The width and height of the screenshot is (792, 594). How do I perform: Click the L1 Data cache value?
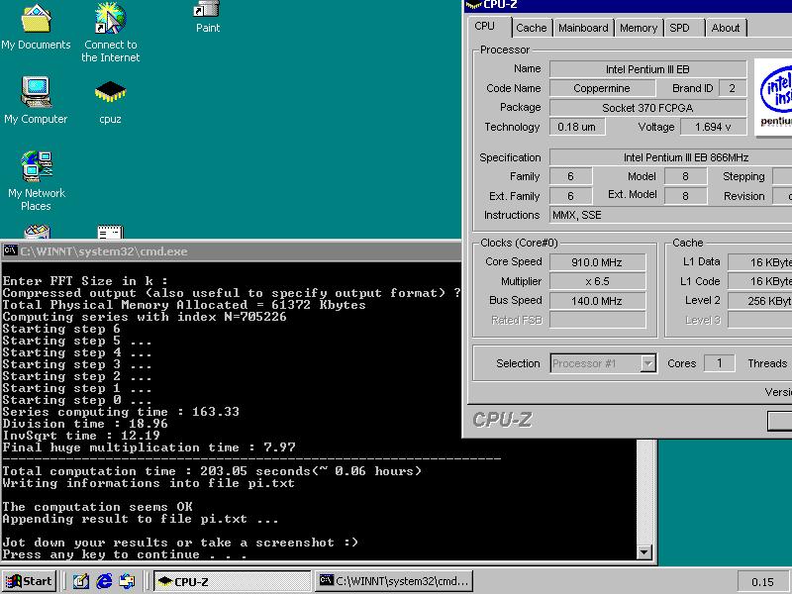[759, 262]
